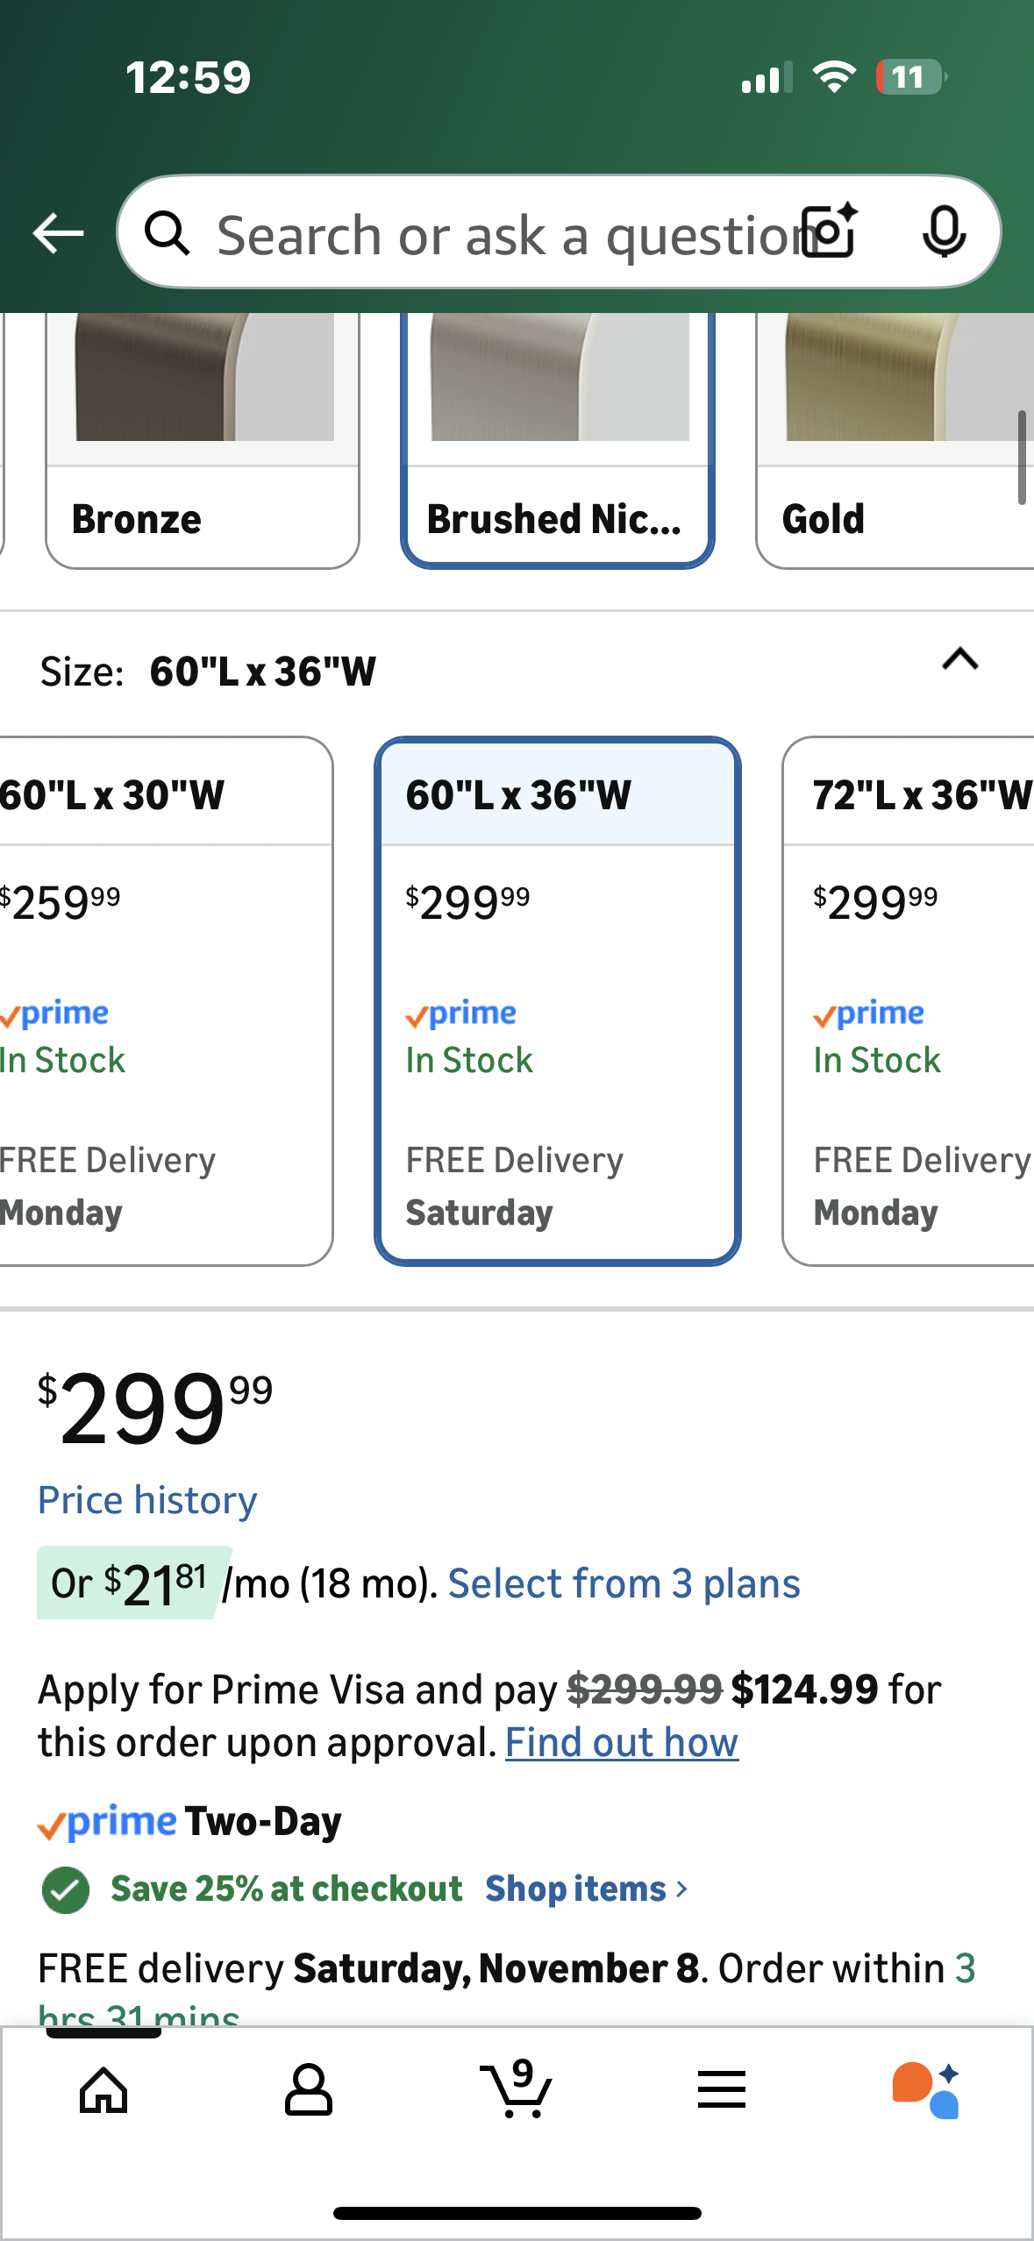
Task: Select the 72"L x 36"W size option
Action: [912, 1000]
